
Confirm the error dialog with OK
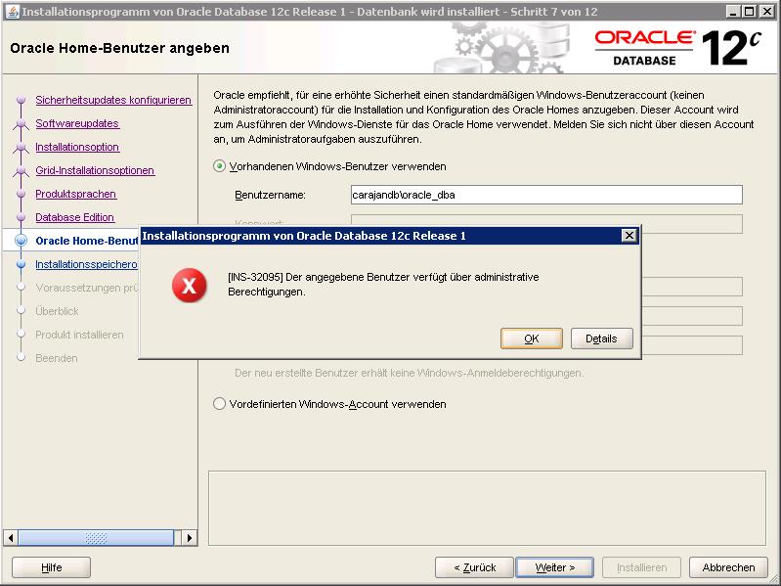click(x=532, y=338)
